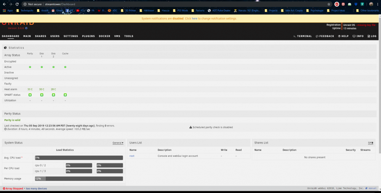This screenshot has width=381, height=193.
Task: Open the Naruto: 161 bookmark
Action: tap(247, 11)
